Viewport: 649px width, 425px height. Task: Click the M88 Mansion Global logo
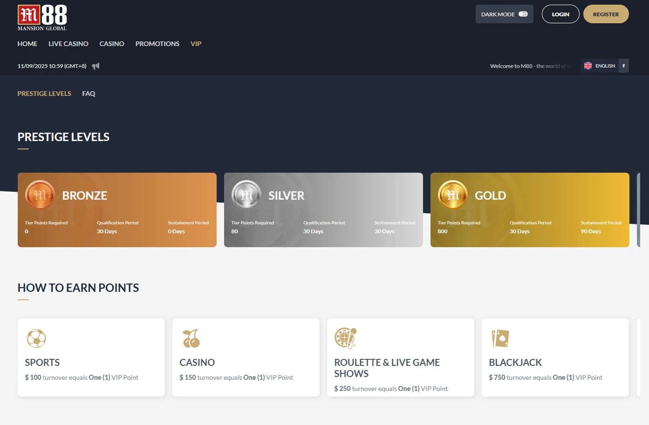coord(42,18)
